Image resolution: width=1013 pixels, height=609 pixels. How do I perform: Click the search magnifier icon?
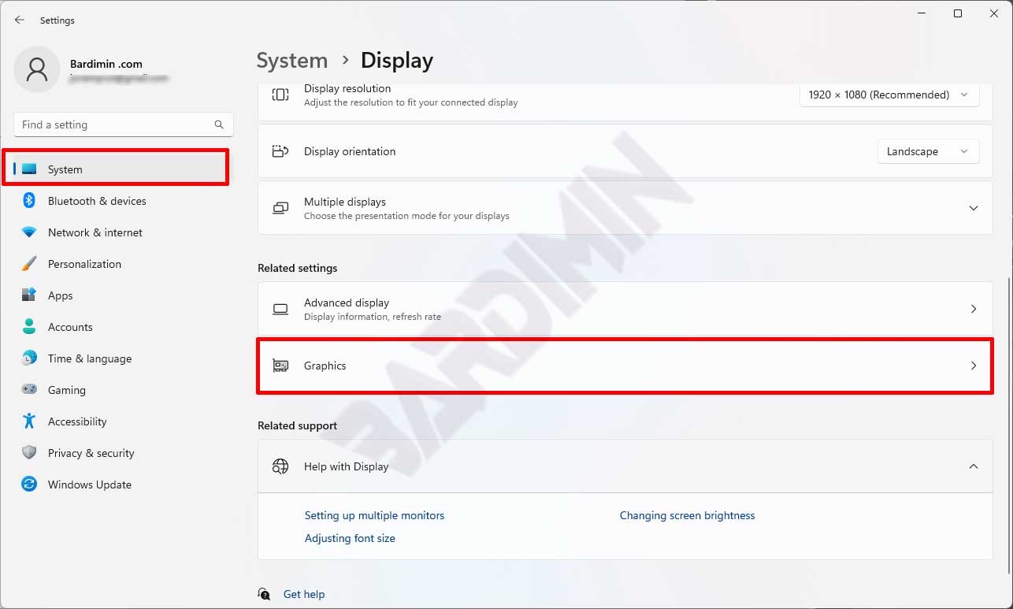219,124
